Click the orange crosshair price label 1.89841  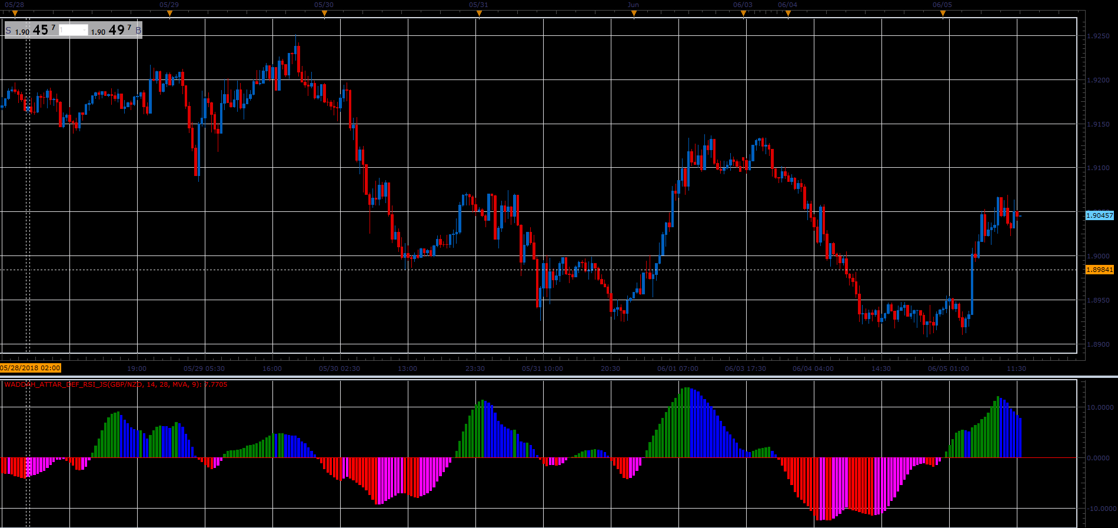point(1100,270)
